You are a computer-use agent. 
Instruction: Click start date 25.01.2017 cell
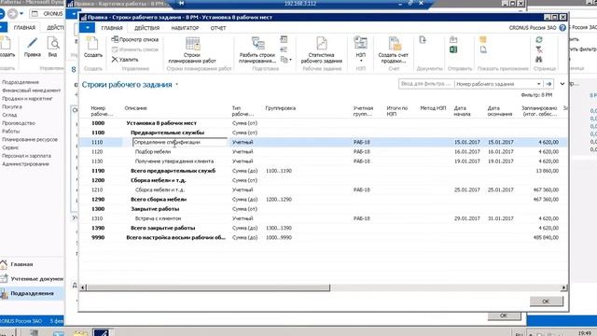point(467,189)
